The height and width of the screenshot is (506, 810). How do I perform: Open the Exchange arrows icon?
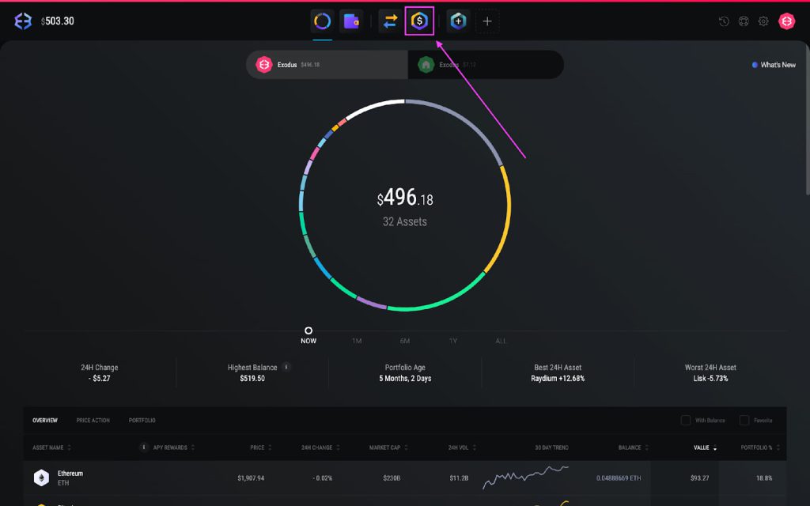(x=390, y=21)
